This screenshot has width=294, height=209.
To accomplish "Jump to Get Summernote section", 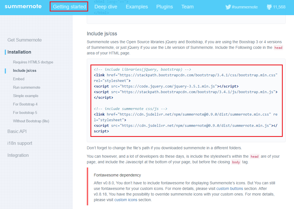I will click(24, 40).
